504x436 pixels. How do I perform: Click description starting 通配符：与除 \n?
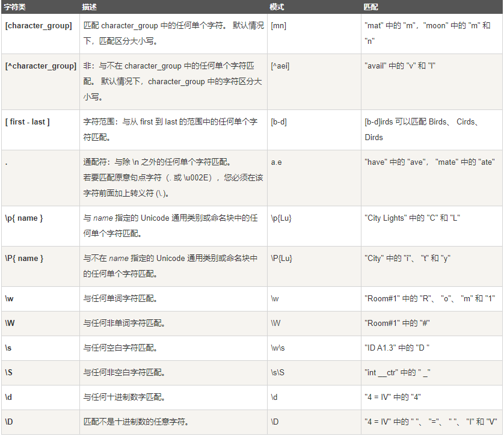pyautogui.click(x=173, y=177)
